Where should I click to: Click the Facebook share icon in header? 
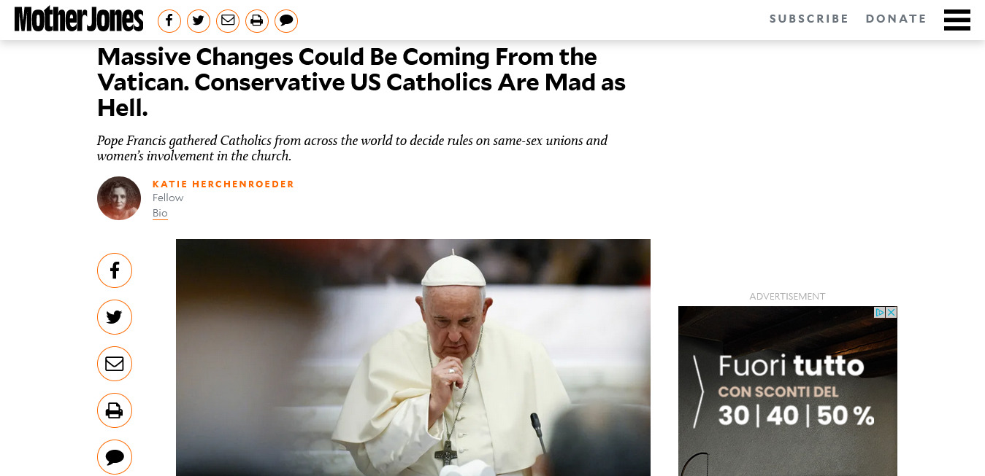(x=169, y=20)
